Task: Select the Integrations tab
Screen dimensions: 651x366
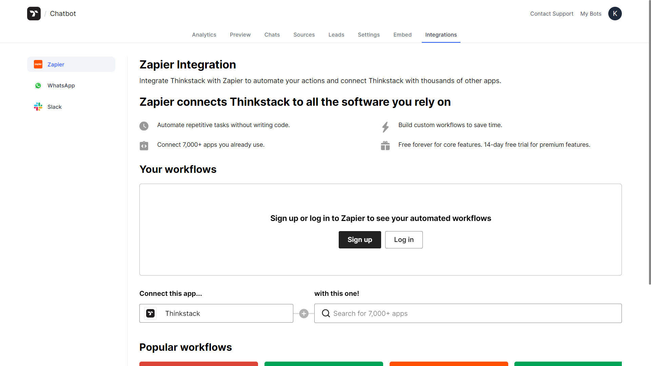Action: tap(441, 35)
